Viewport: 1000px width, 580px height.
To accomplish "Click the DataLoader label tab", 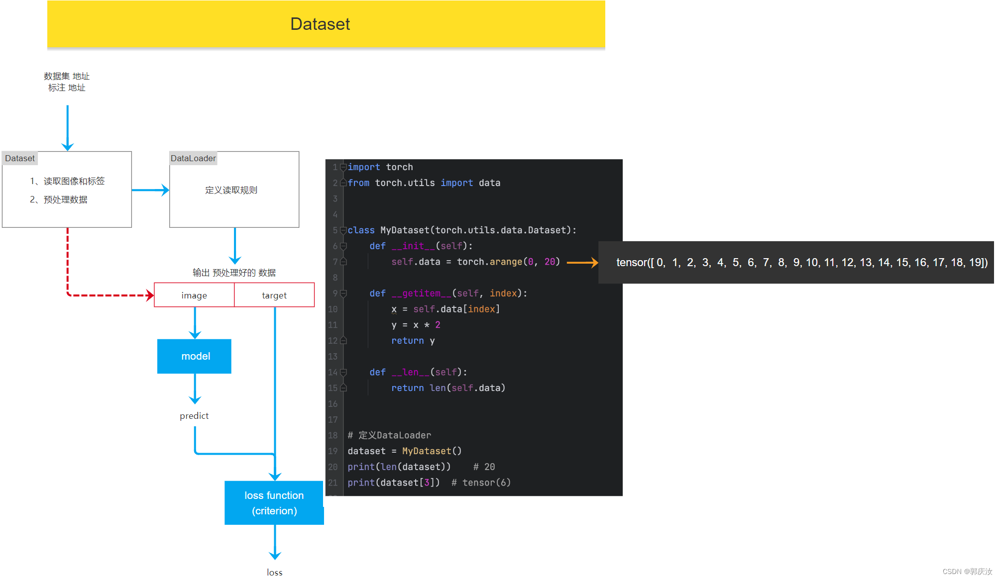I will click(193, 158).
